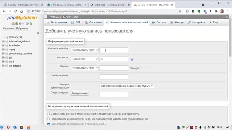Switch to the OpenServer setup browser tab
The image size is (232, 130).
tap(67, 5)
